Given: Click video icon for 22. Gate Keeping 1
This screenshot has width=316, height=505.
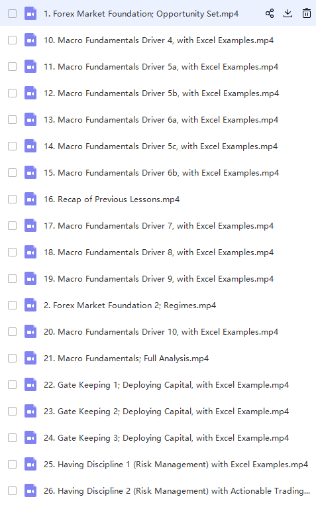Looking at the screenshot, I should point(30,384).
